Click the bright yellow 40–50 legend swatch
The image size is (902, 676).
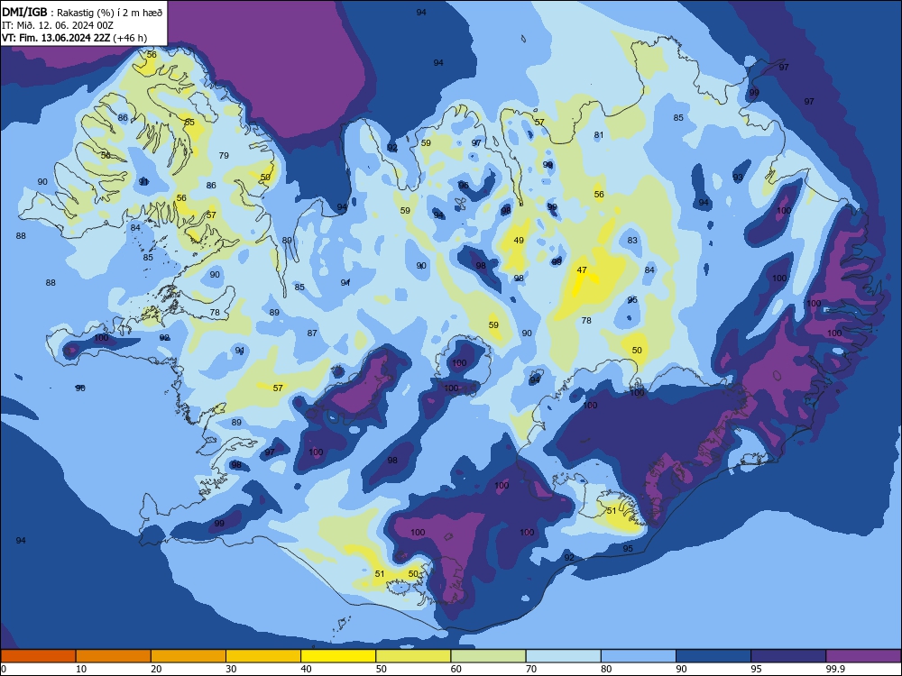click(338, 656)
